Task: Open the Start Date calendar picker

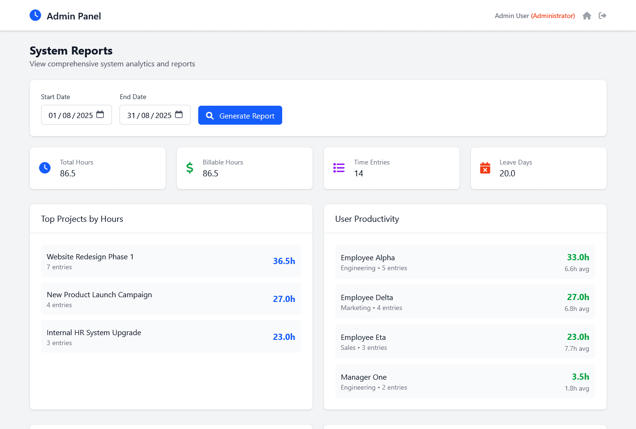Action: pos(100,115)
